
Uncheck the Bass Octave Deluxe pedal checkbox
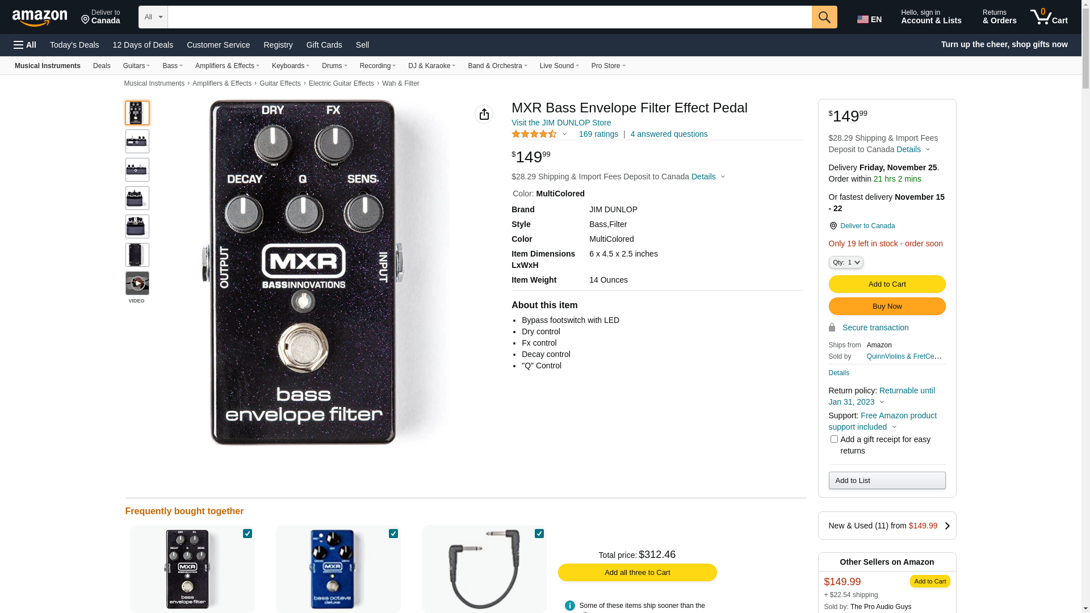pyautogui.click(x=393, y=534)
